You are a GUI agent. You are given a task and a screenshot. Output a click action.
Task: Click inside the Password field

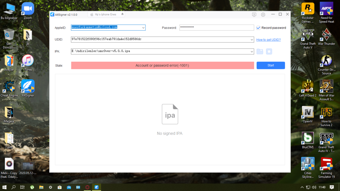pos(216,28)
